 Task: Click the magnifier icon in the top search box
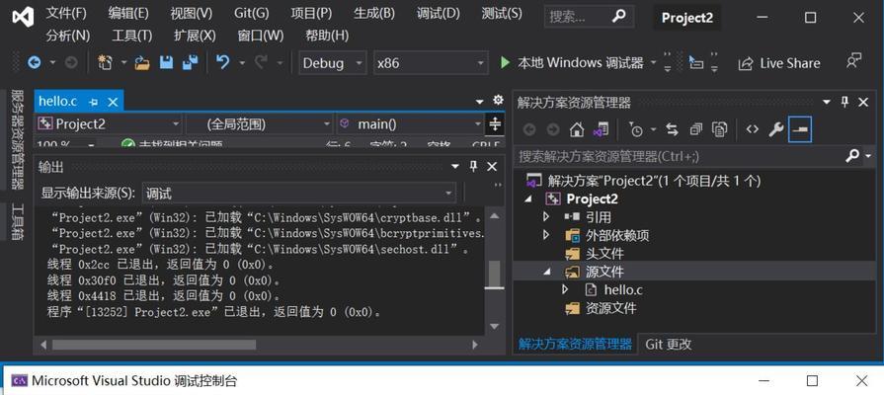[618, 17]
